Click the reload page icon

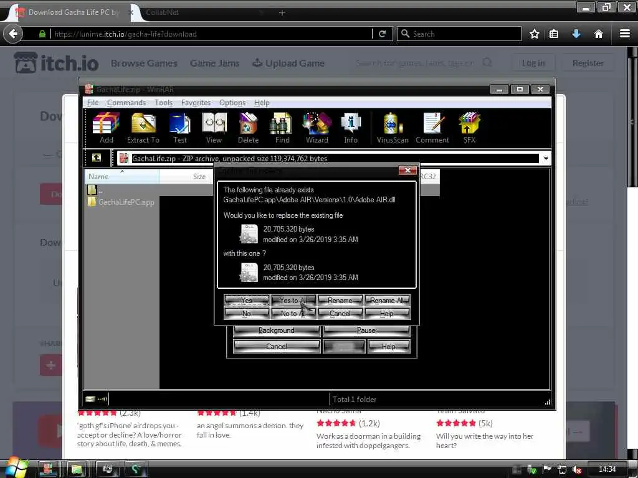(x=382, y=34)
